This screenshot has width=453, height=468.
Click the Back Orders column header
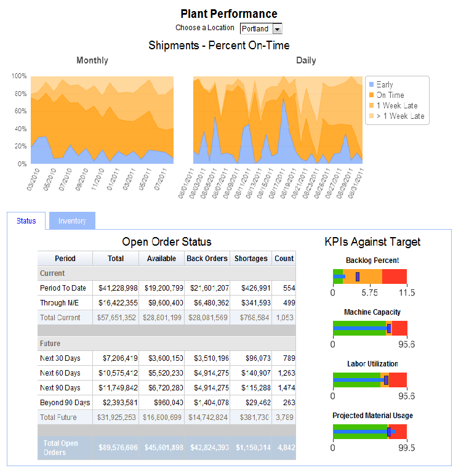(x=207, y=259)
